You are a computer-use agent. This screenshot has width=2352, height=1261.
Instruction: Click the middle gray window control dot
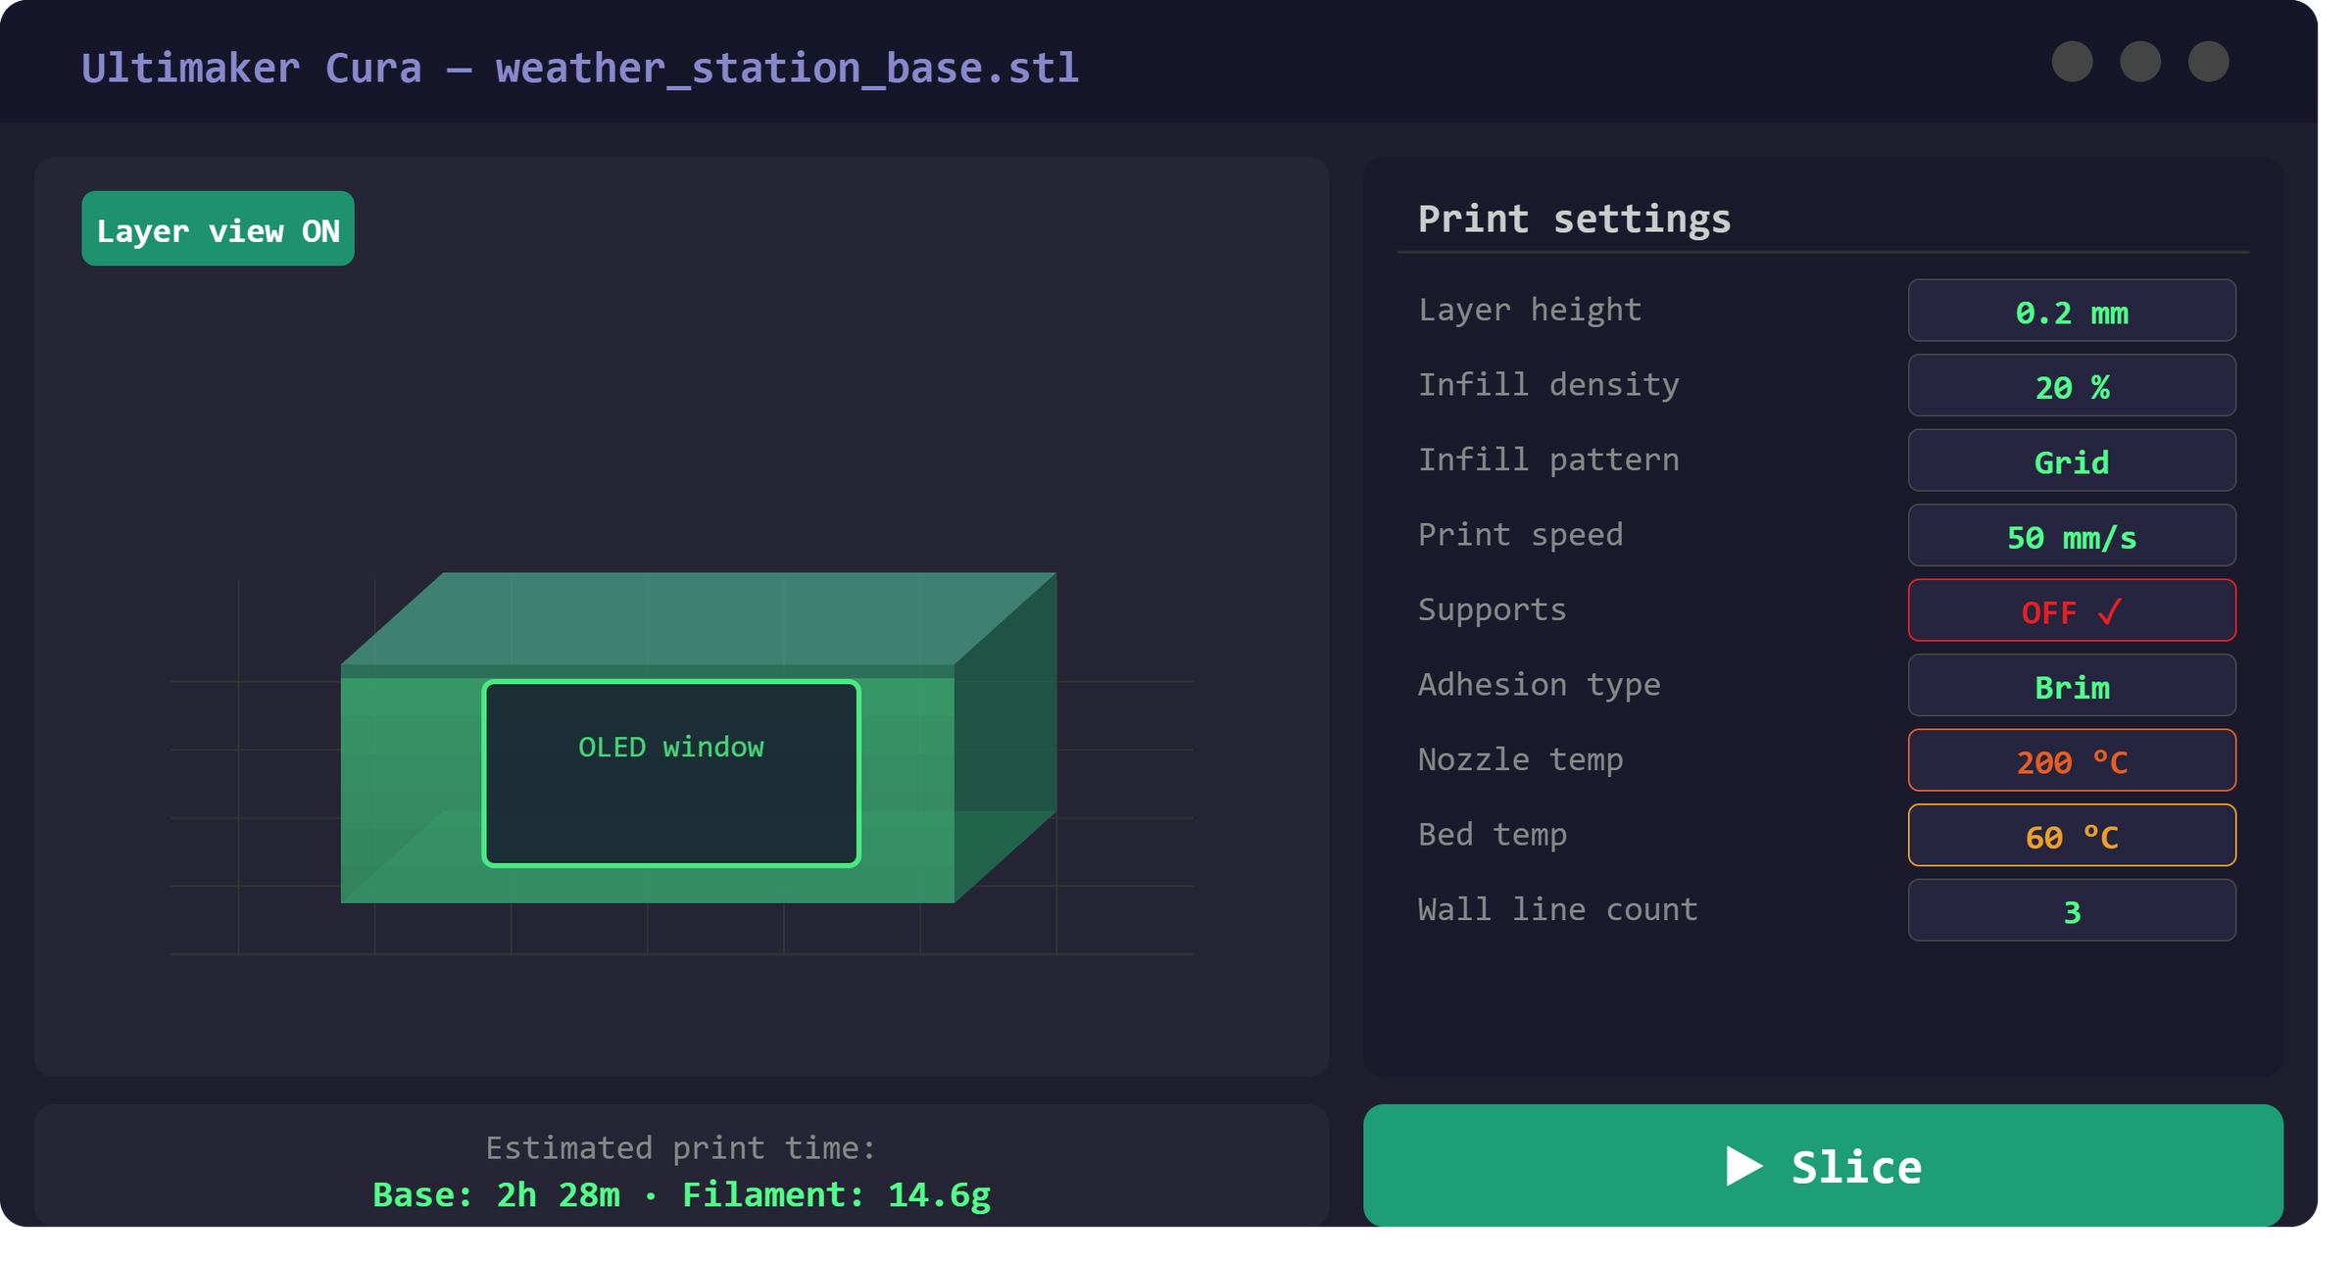pyautogui.click(x=2140, y=62)
